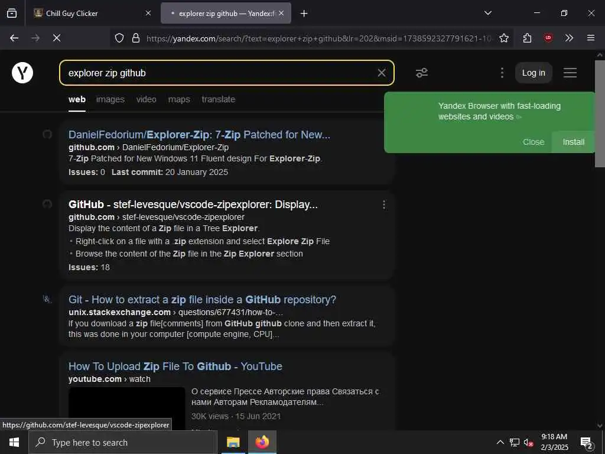Stop loading the page
The height and width of the screenshot is (454, 605).
(56, 38)
